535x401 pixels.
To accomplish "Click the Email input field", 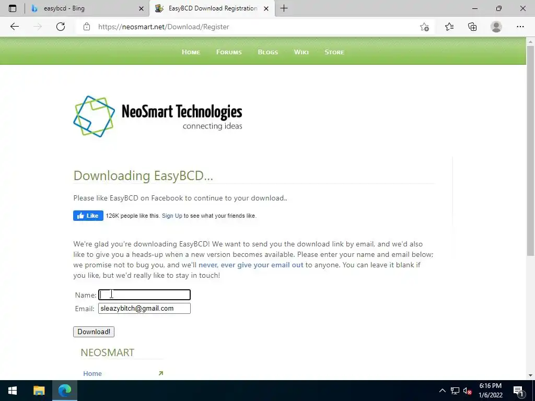I will 144,309.
